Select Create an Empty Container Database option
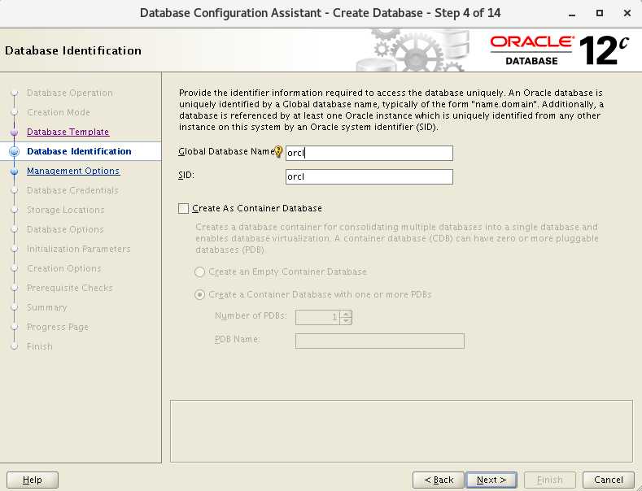 pyautogui.click(x=199, y=272)
